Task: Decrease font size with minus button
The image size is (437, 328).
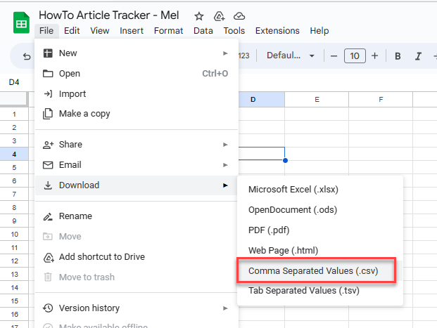Action: 334,56
